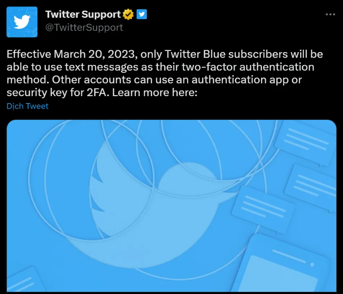Click the partial chat bubble at bottom-left

(22, 281)
